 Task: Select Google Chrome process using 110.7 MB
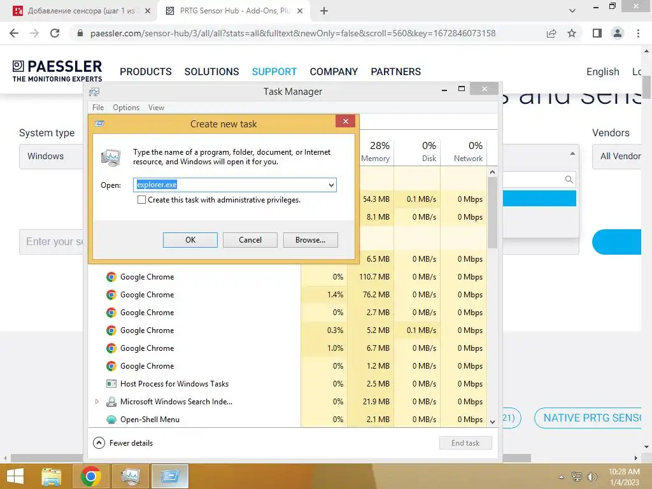[x=287, y=277]
